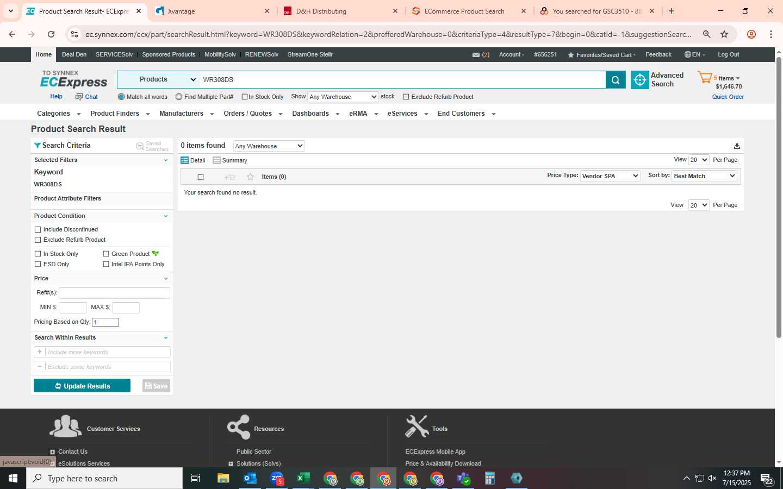The width and height of the screenshot is (783, 489).
Task: Open Products search type dropdown
Action: [159, 79]
